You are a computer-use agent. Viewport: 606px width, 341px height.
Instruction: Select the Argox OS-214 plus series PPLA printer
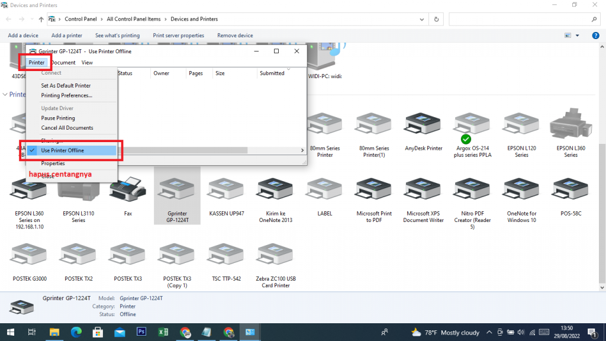tap(472, 134)
